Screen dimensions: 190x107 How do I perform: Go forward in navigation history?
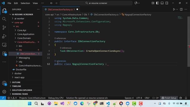coord(56,3)
